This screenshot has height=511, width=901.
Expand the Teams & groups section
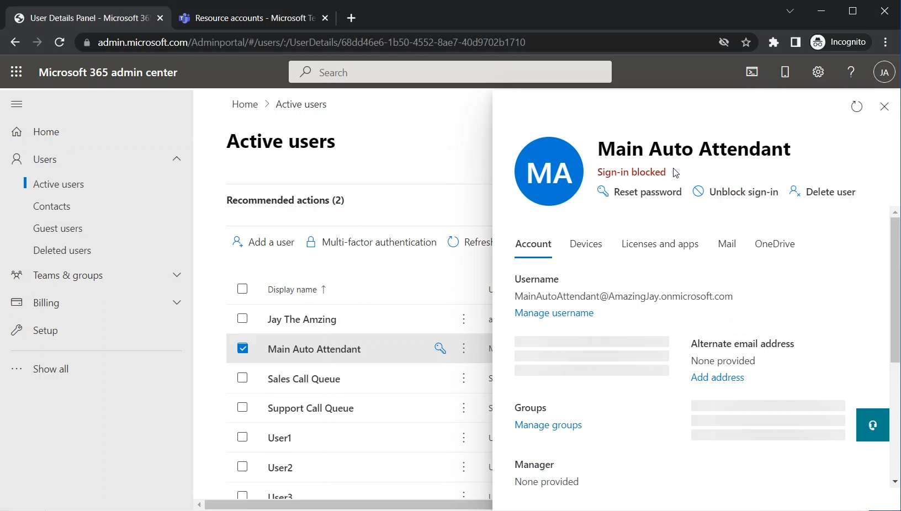point(177,275)
